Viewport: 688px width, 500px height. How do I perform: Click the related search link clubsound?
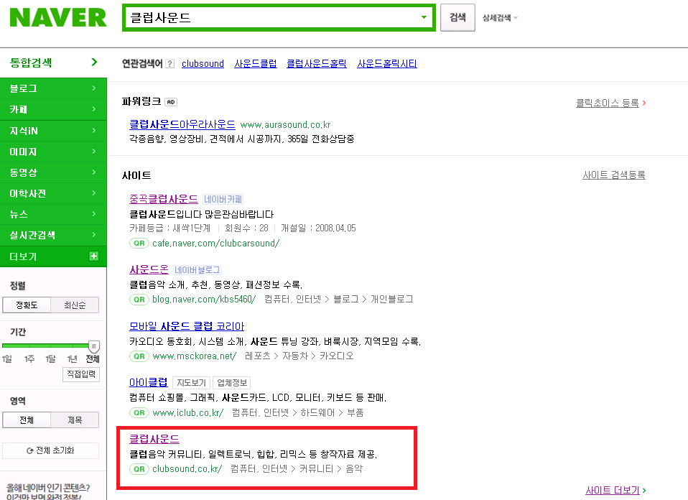(x=203, y=64)
